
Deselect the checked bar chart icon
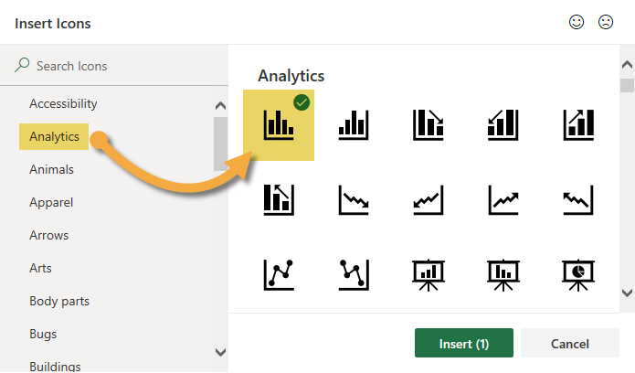click(x=278, y=123)
